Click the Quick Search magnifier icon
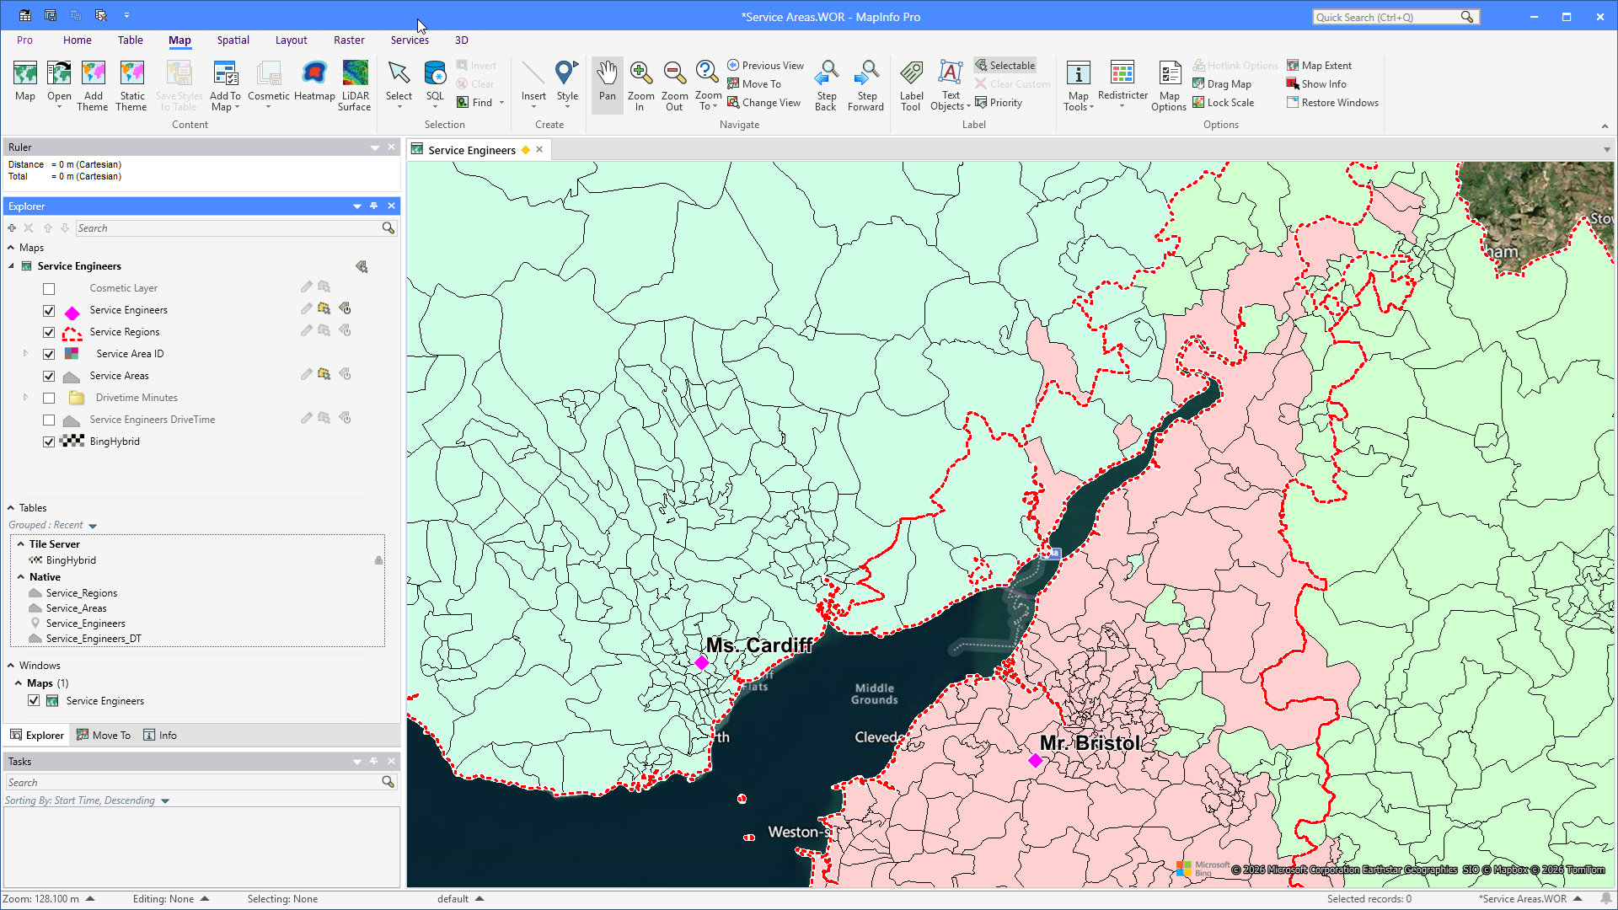 click(1467, 17)
